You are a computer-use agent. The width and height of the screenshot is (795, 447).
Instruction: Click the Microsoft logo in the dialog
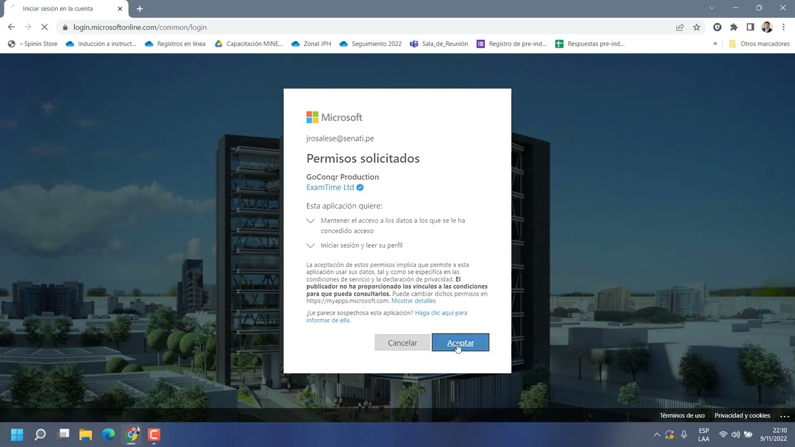pyautogui.click(x=334, y=117)
